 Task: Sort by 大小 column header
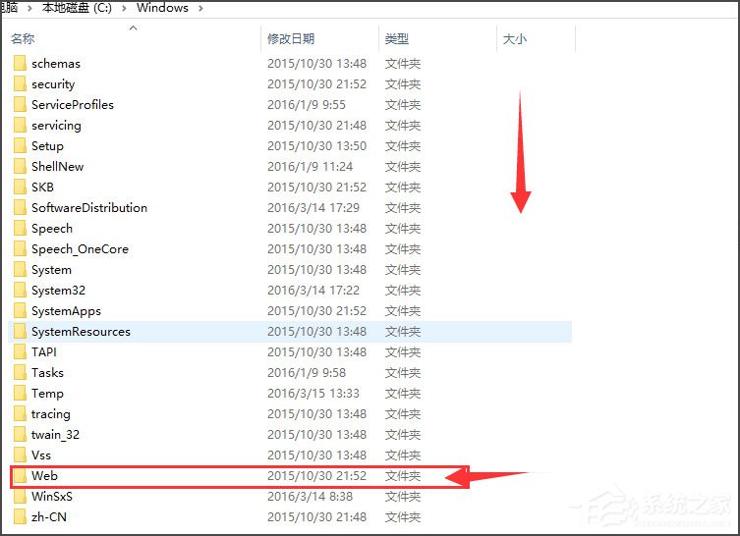tap(515, 39)
